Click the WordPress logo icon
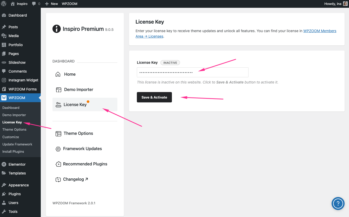 tap(4, 4)
